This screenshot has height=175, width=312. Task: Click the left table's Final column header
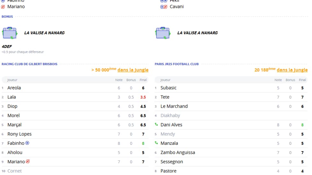point(143,80)
